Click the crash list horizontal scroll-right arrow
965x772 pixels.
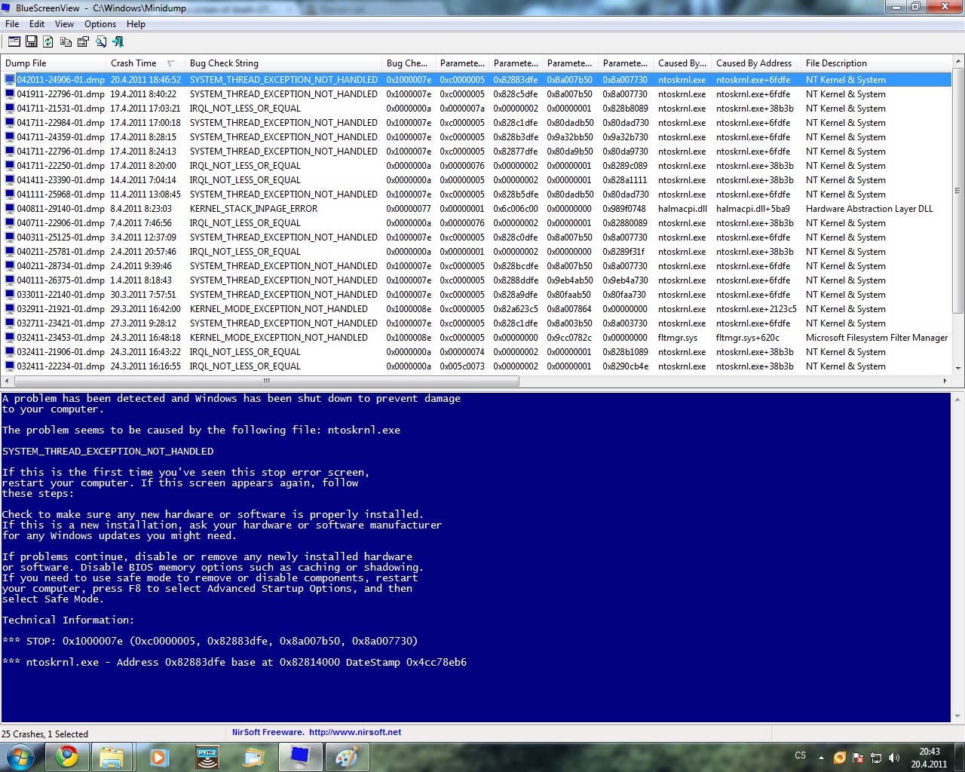tap(946, 381)
